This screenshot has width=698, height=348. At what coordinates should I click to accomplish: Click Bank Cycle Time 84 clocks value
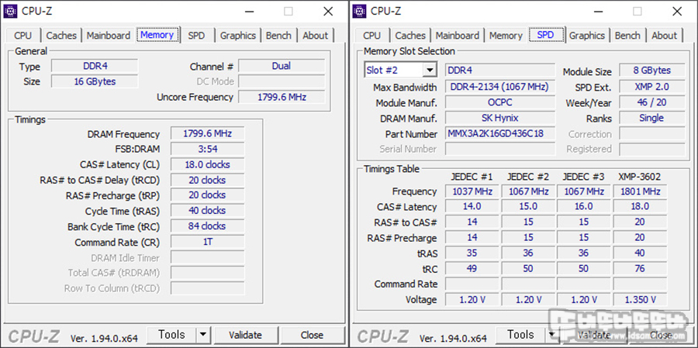pyautogui.click(x=207, y=226)
